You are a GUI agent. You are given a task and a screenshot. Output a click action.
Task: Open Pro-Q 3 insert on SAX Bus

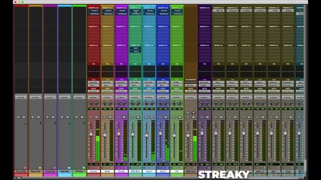click(135, 10)
